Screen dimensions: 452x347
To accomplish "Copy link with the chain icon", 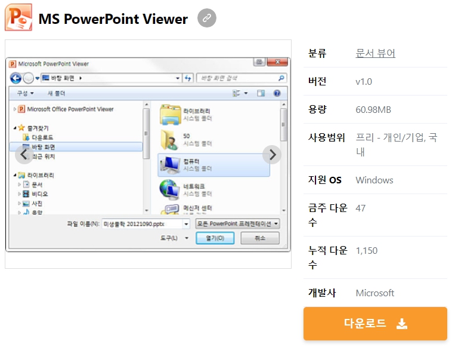I will (207, 18).
